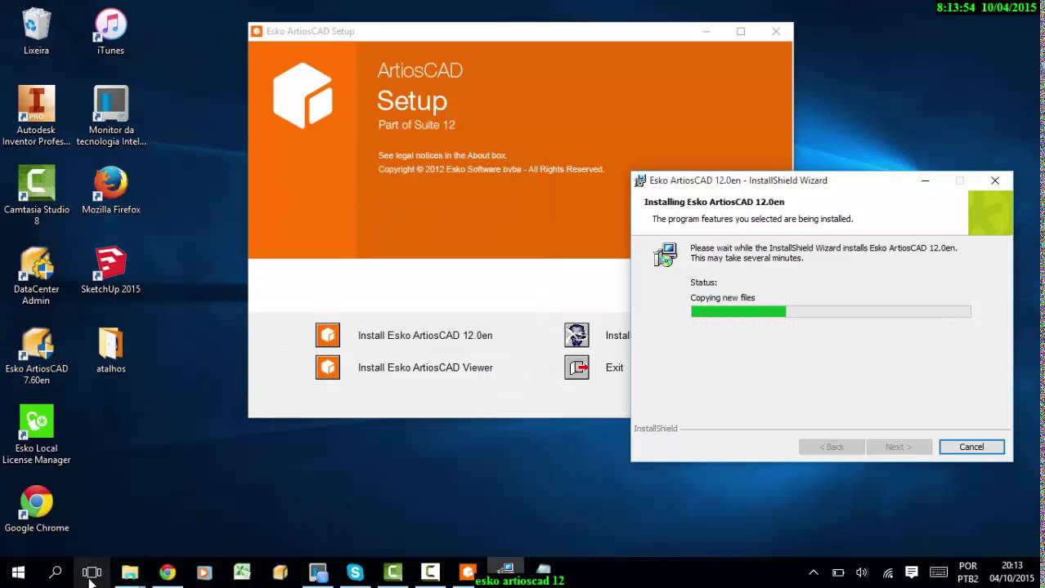
Task: Click orange icon beside Install Esko ArtiosCAD 12.0en
Action: (x=328, y=335)
